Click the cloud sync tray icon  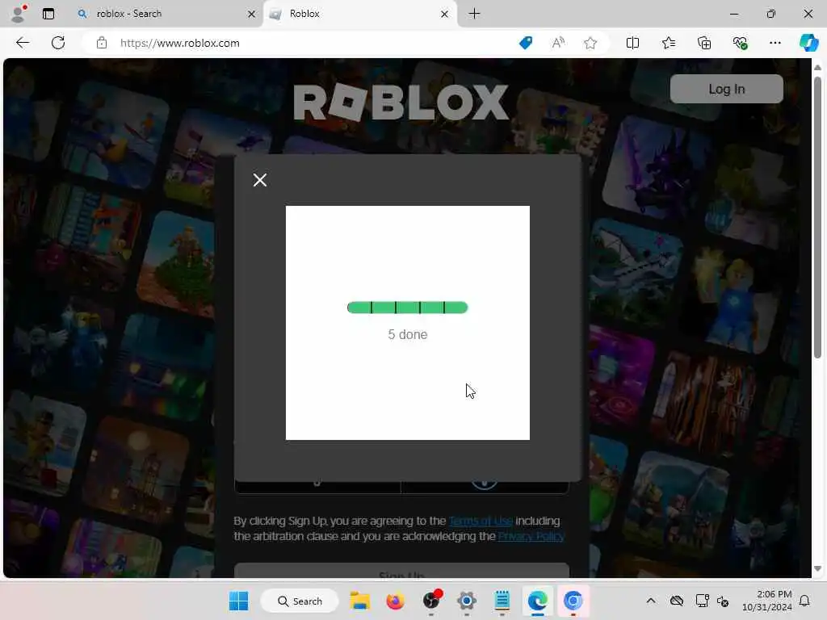[677, 601]
